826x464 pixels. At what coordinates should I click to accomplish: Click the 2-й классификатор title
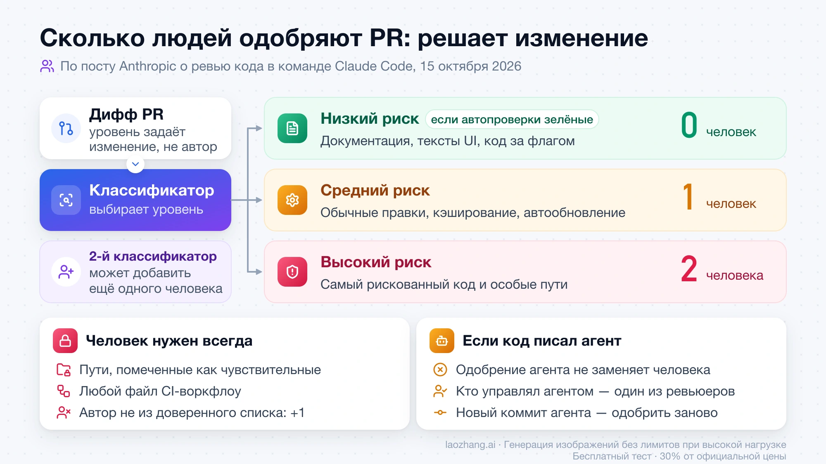pyautogui.click(x=153, y=256)
